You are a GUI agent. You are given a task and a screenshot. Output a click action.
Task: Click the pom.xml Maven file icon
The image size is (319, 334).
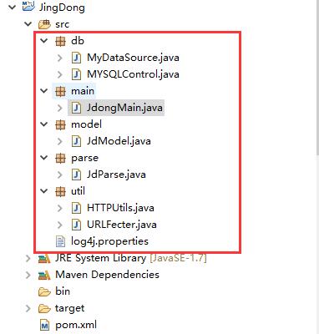[44, 325]
